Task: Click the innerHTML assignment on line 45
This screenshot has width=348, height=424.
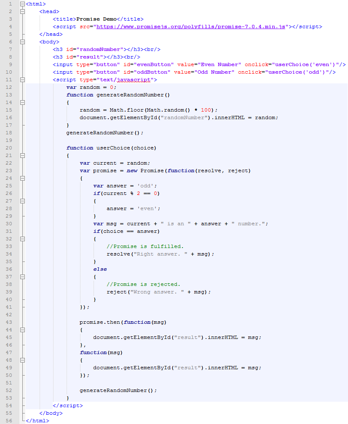Action: 177,337
